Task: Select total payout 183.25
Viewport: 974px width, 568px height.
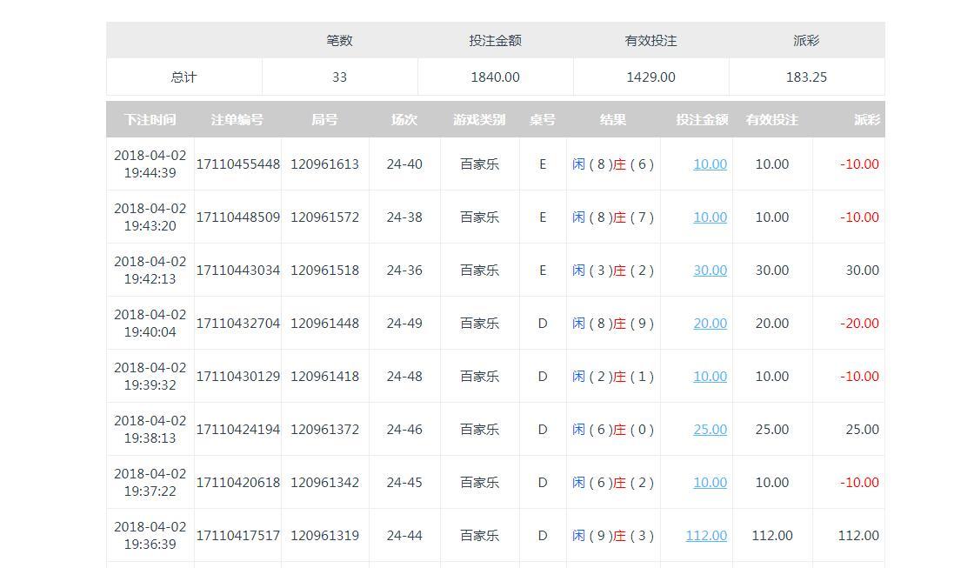Action: click(806, 77)
